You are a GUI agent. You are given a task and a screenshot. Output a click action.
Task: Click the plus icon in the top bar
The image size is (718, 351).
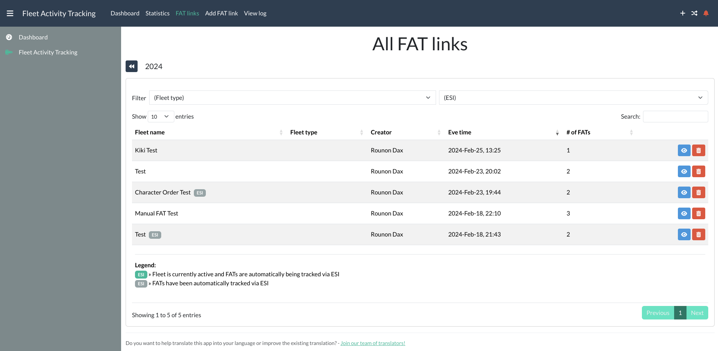coord(682,13)
